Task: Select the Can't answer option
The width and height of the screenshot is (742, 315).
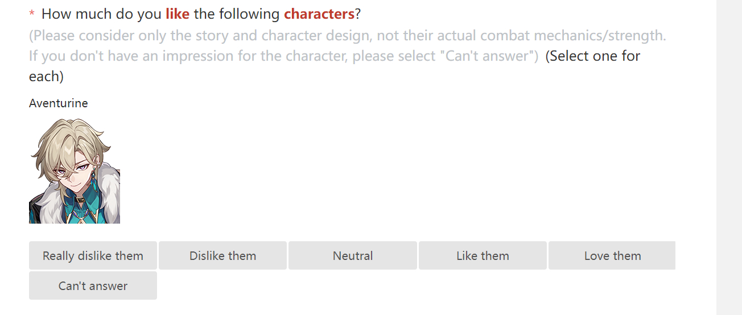Action: 93,285
